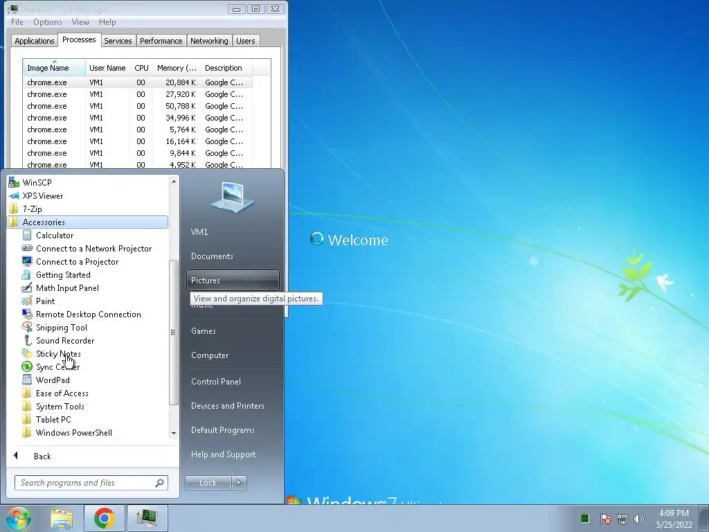Image resolution: width=709 pixels, height=532 pixels.
Task: Click the programs list scrollbar thumb
Action: (173, 332)
